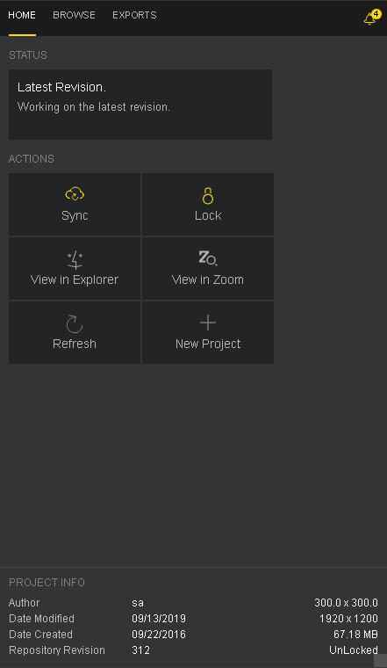The height and width of the screenshot is (668, 387).
Task: Click the UnLocked status text
Action: click(354, 650)
